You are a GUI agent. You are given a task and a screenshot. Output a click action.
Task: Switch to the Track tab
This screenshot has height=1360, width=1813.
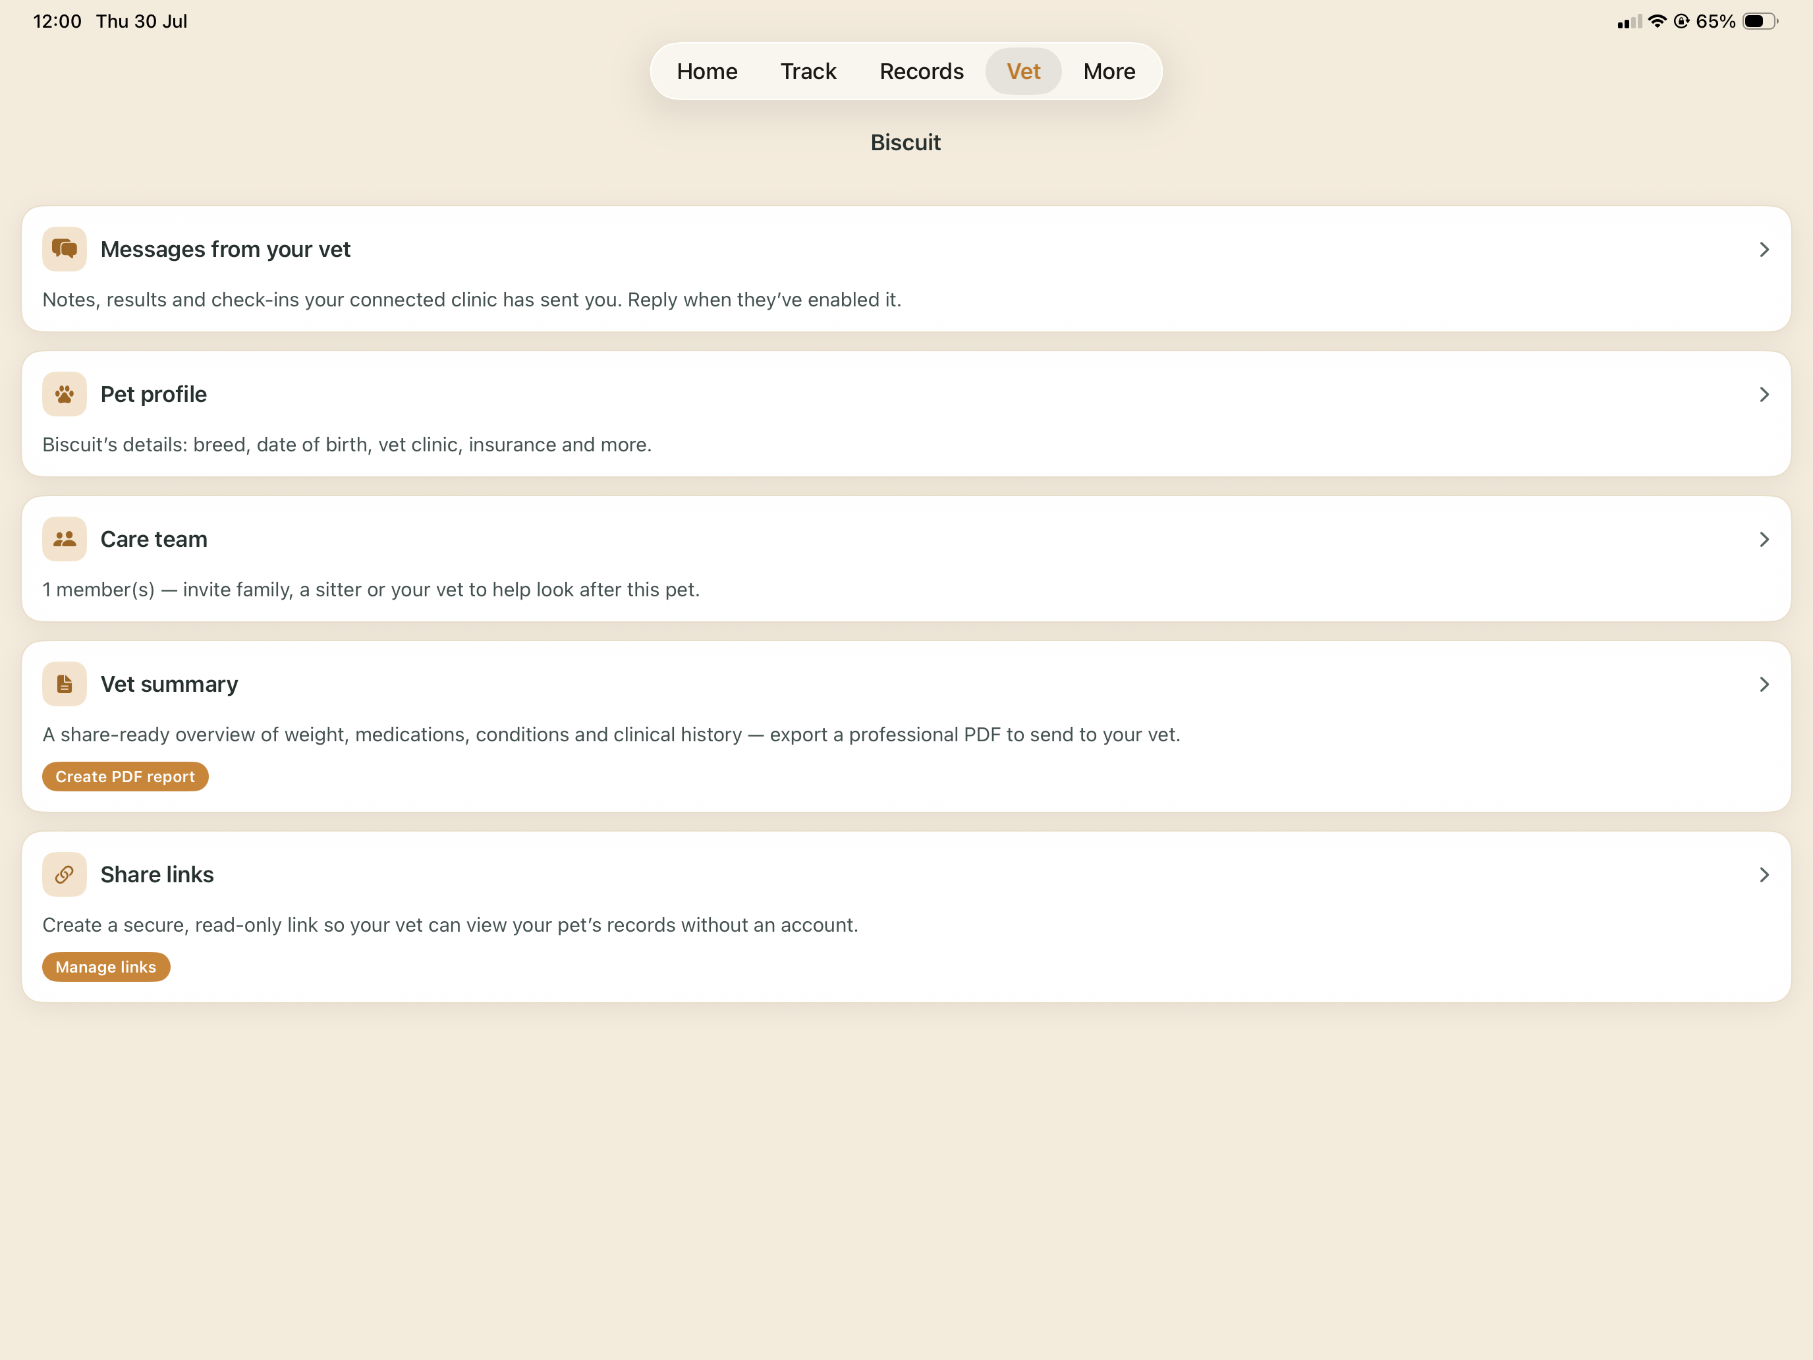click(808, 71)
